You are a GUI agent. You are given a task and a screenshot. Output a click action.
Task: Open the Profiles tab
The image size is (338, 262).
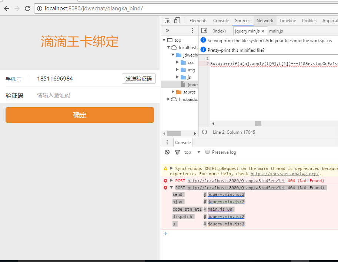click(309, 20)
